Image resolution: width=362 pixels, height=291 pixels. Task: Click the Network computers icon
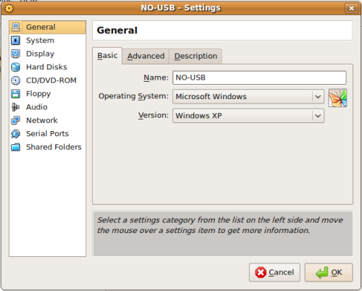pos(16,120)
